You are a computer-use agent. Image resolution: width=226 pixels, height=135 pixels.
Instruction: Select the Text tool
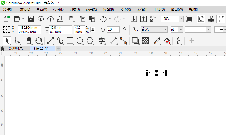(102, 41)
